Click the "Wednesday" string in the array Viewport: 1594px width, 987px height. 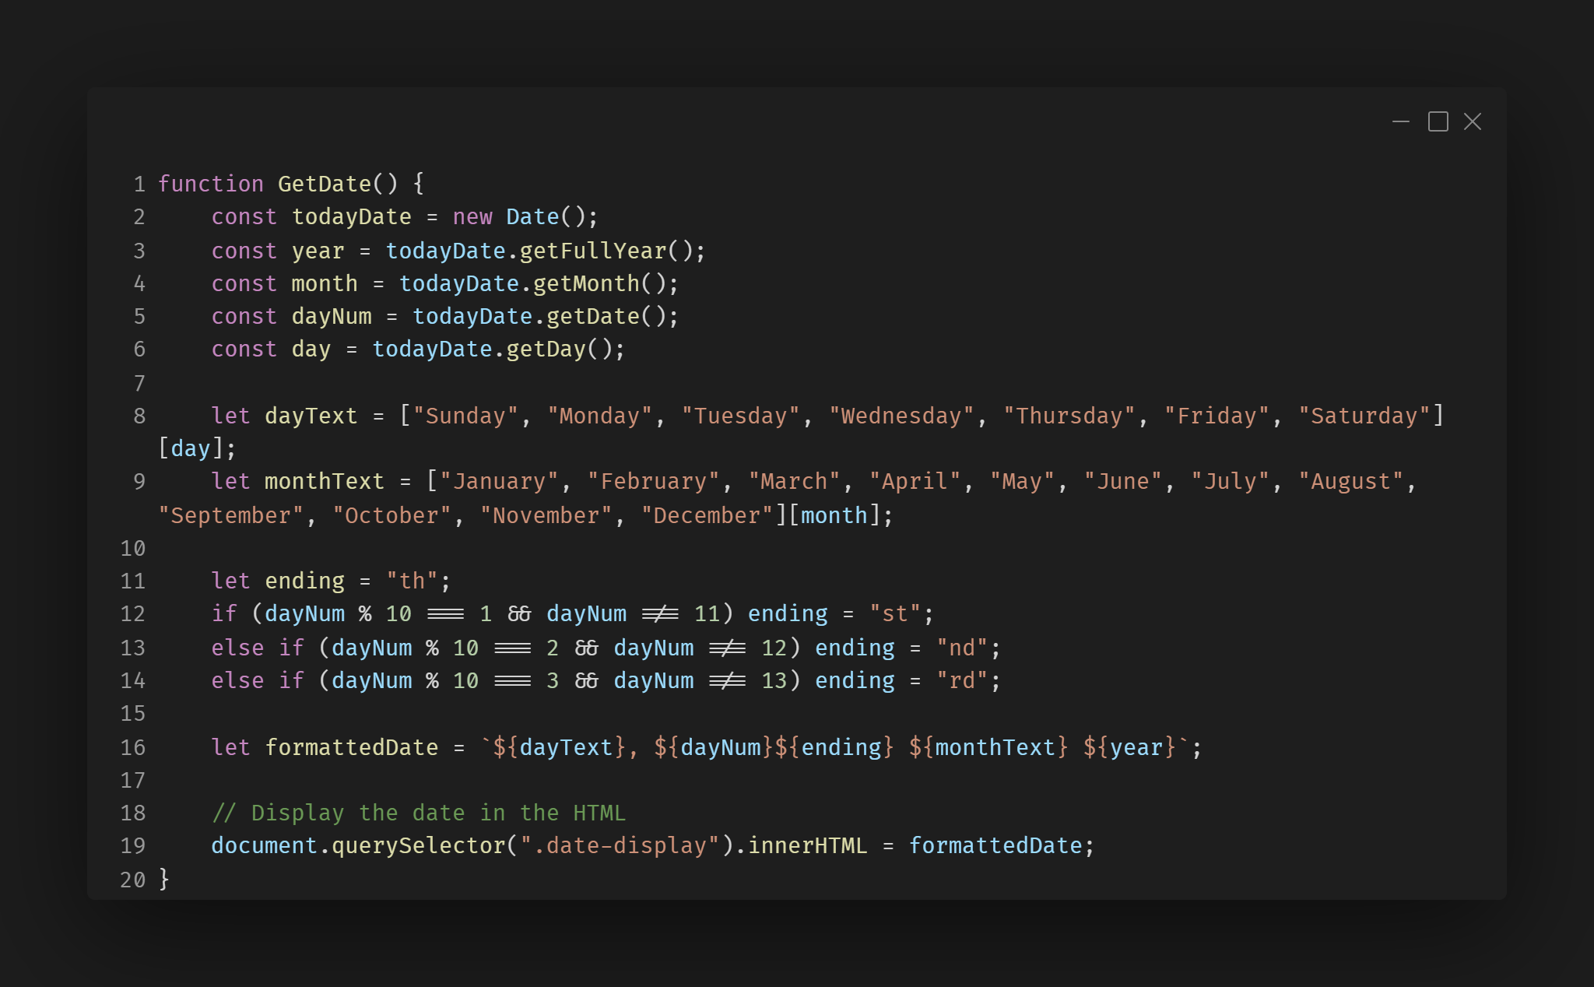point(901,416)
